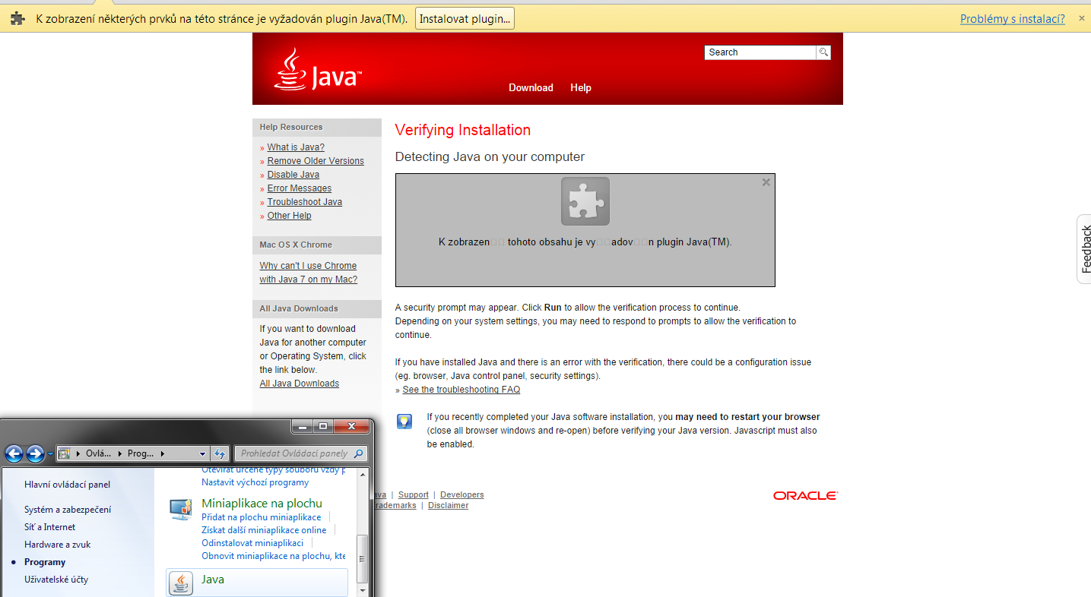This screenshot has height=597, width=1091.
Task: Select Programy category
Action: [x=45, y=562]
